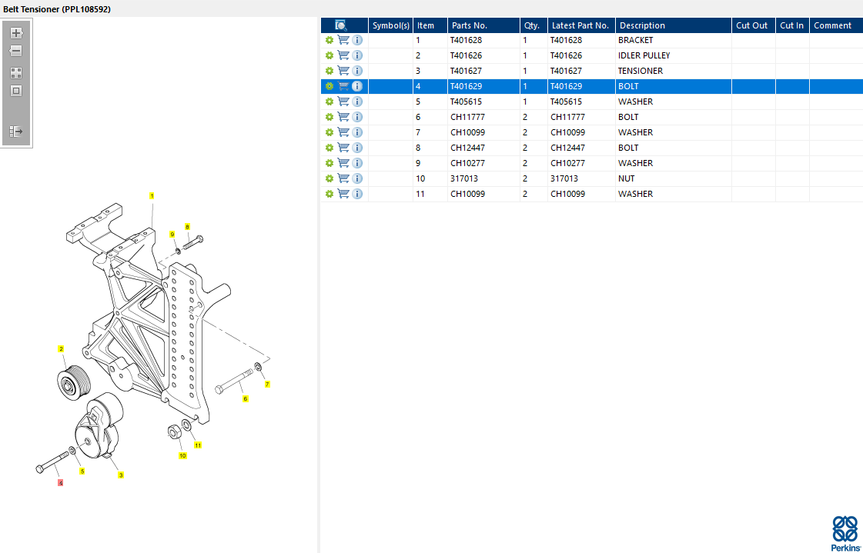Select callout 8 on the diagram

click(187, 226)
